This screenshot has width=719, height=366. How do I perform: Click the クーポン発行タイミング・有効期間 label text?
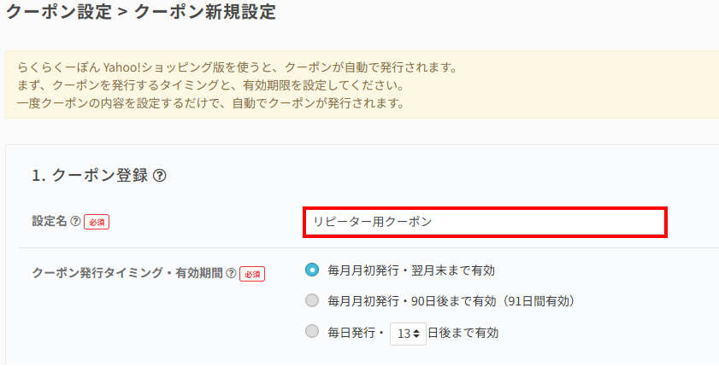point(127,274)
